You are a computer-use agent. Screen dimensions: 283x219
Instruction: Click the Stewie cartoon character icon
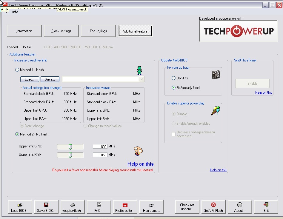138,151
